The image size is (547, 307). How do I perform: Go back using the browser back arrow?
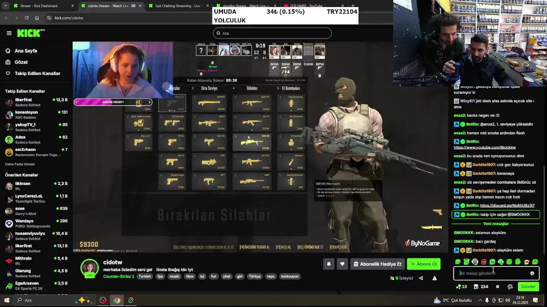pyautogui.click(x=6, y=18)
